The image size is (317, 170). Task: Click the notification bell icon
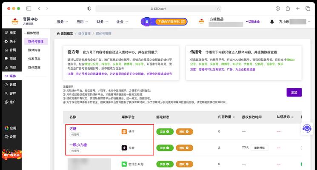tap(272, 22)
